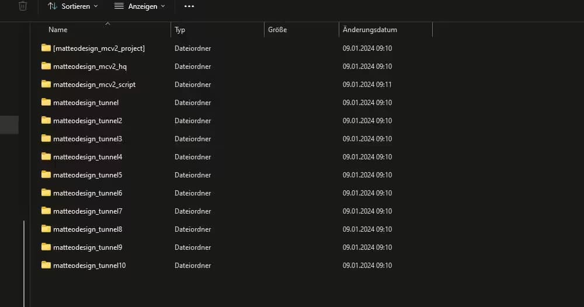Select the matteodesign_tunnel folder icon
Screen dimensions: 584x307
pyautogui.click(x=46, y=102)
